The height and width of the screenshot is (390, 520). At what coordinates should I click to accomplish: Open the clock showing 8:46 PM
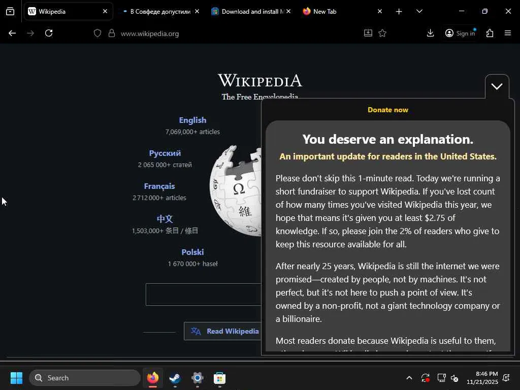[482, 378]
